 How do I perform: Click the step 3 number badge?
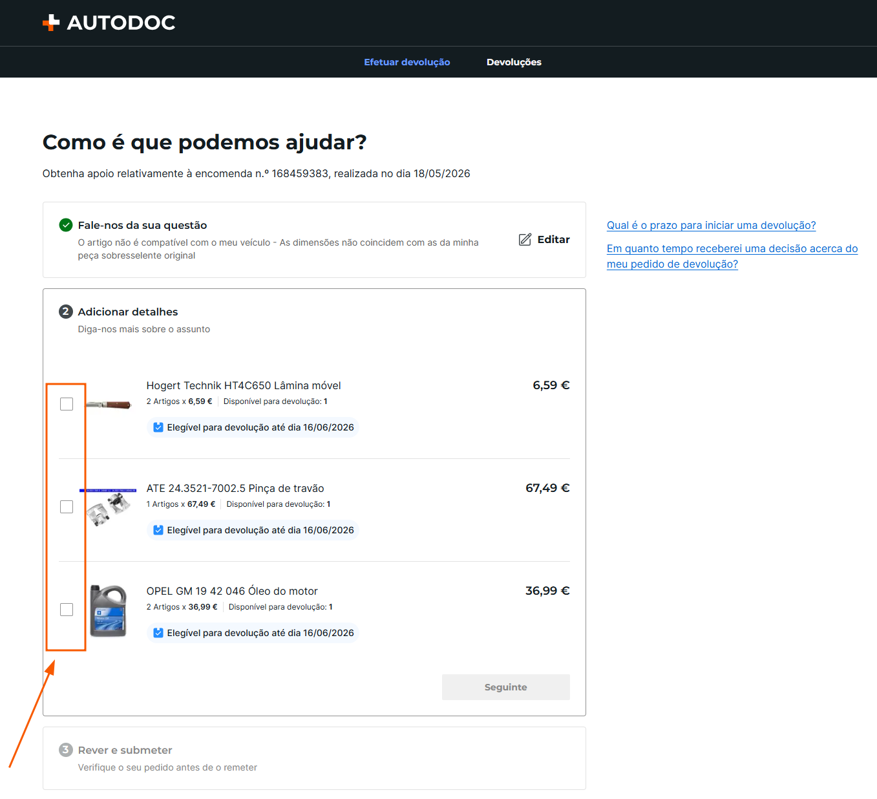pyautogui.click(x=66, y=750)
